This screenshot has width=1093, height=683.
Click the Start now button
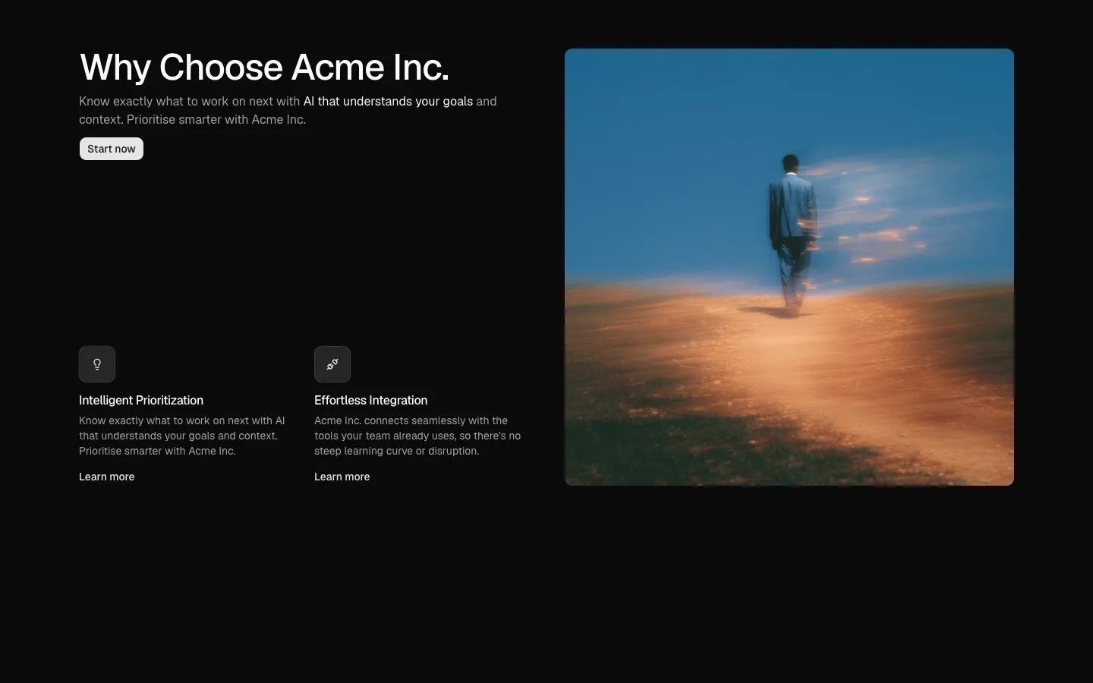coord(112,149)
